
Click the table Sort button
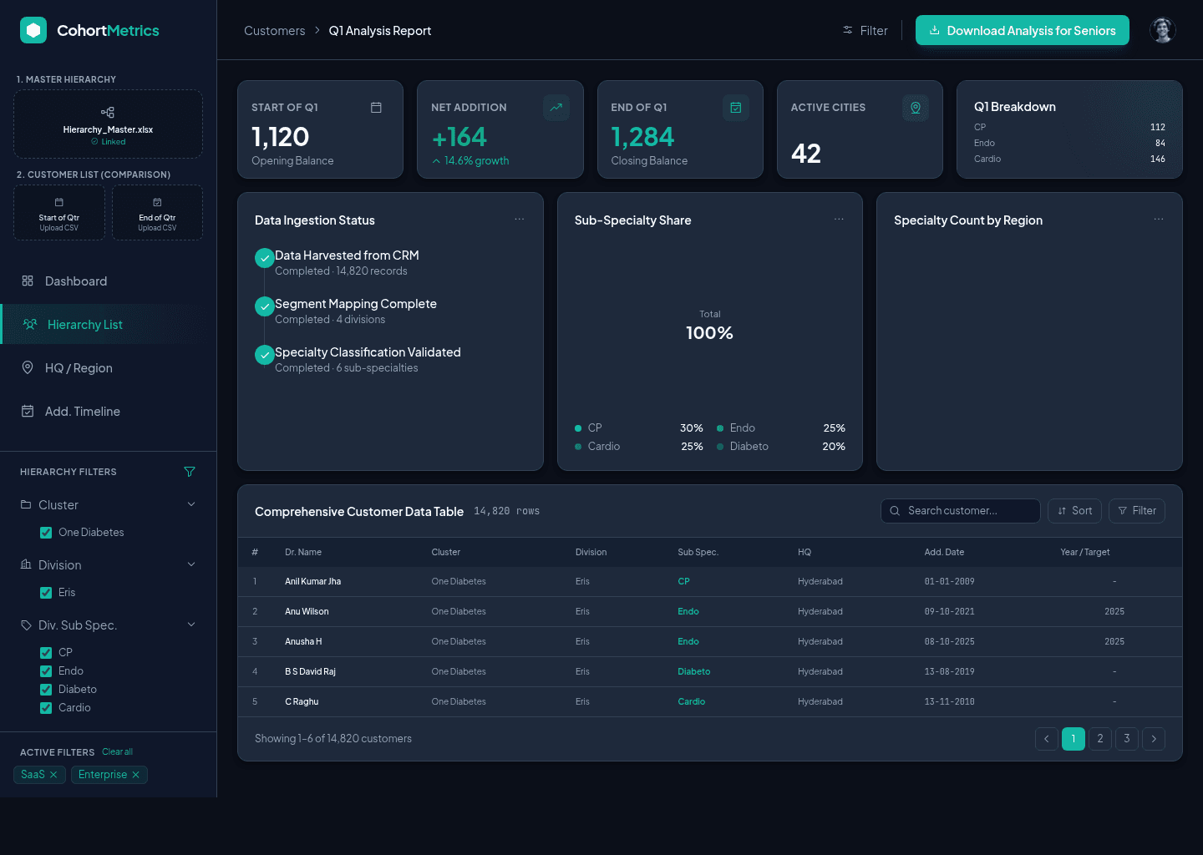point(1075,511)
